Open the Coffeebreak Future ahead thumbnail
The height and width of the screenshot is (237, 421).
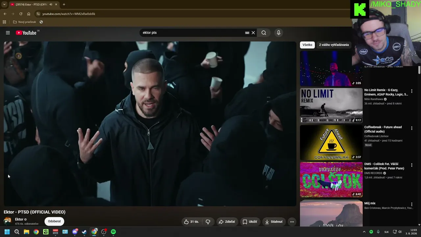click(331, 143)
